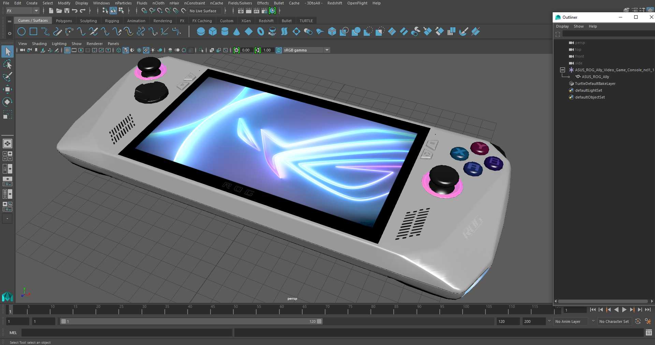Create a NURBS circle from shelf

coord(21,32)
